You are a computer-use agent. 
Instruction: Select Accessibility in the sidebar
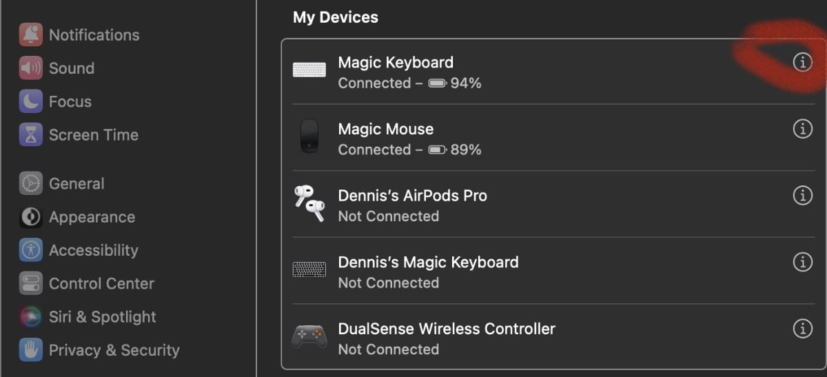(93, 250)
